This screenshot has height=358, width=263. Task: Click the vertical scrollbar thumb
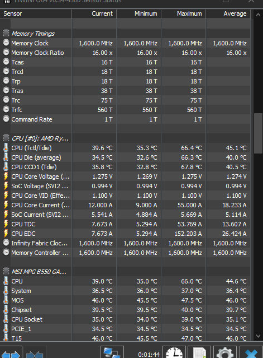click(x=258, y=133)
